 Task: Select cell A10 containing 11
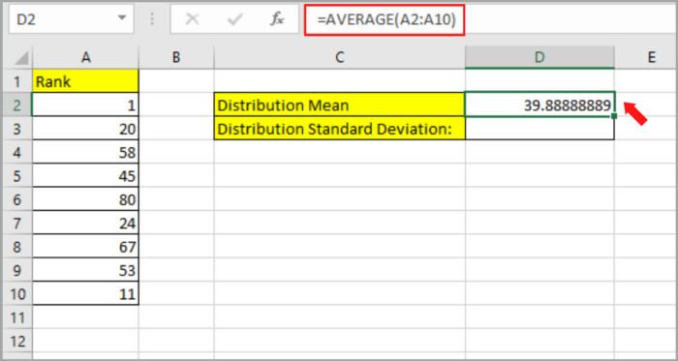(x=85, y=293)
